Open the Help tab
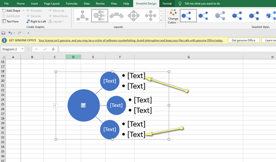 126,3
